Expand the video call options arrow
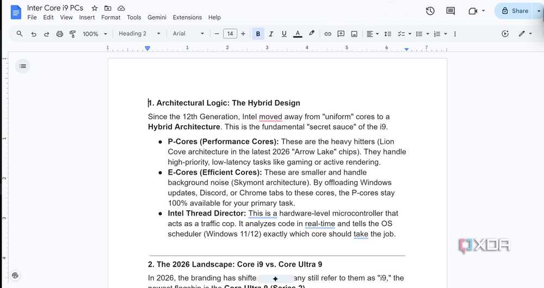Viewport: 544px width, 288px height. (x=483, y=11)
